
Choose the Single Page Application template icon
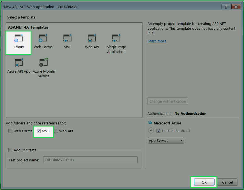click(x=116, y=38)
